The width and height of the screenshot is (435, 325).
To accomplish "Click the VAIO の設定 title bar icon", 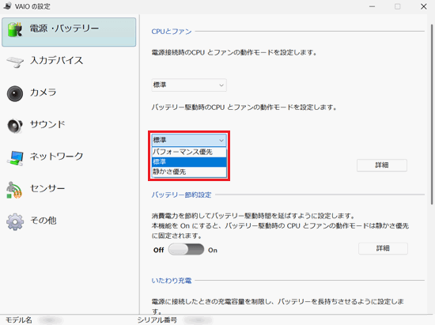I will pos(8,6).
